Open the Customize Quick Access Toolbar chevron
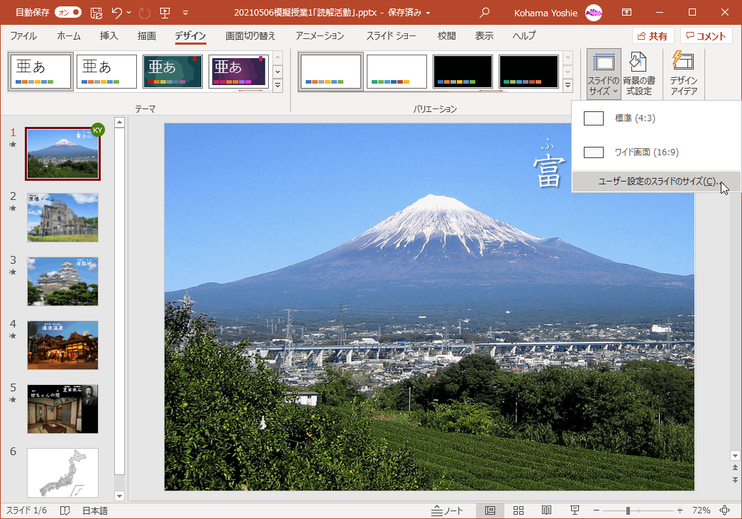This screenshot has height=519, width=742. pos(186,11)
